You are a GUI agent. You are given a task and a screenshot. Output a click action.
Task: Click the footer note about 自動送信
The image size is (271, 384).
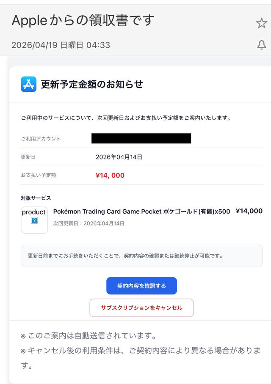(x=88, y=336)
